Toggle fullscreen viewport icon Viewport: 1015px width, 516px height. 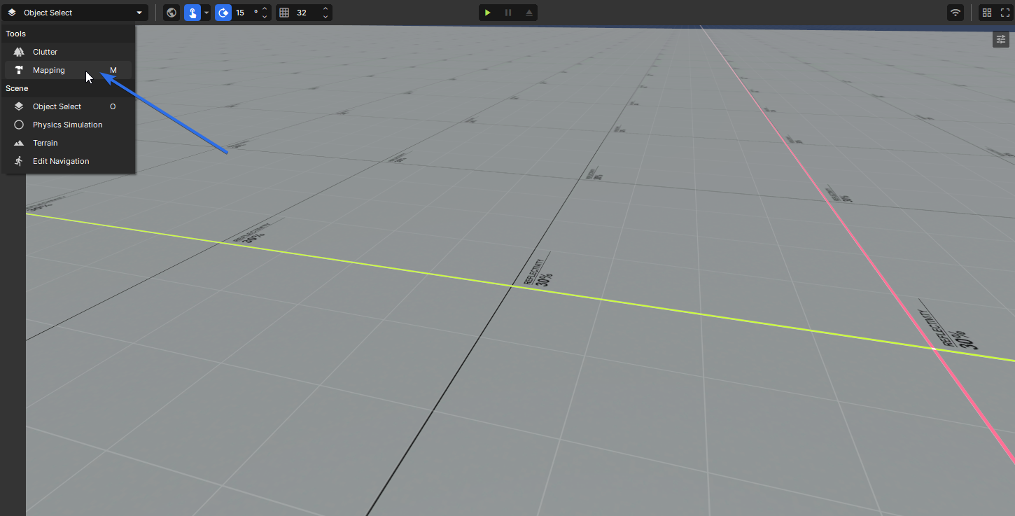pos(1005,13)
